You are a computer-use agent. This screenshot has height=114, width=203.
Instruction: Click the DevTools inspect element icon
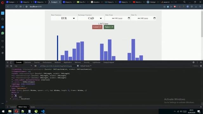(8, 62)
